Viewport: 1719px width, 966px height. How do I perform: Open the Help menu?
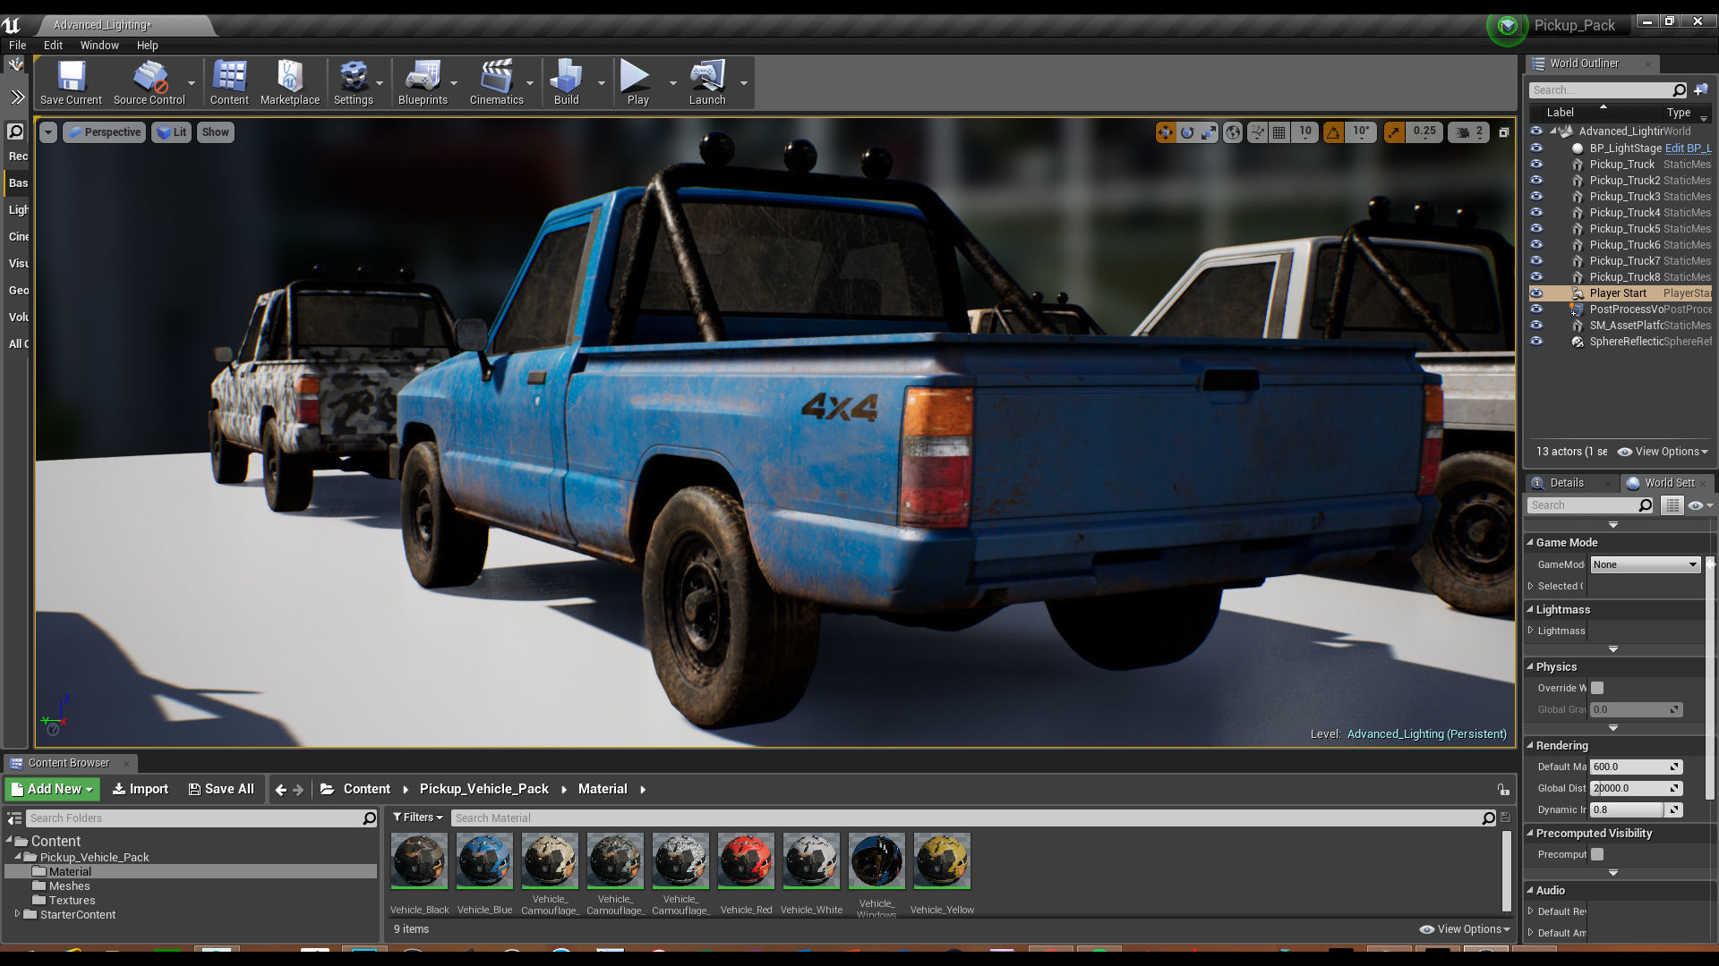(x=147, y=45)
